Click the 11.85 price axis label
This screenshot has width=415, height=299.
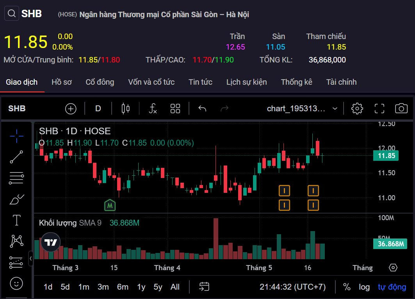(386, 156)
